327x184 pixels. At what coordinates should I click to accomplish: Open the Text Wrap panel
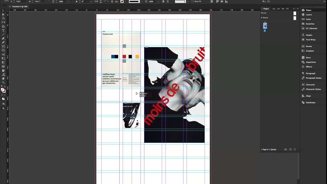(310, 40)
